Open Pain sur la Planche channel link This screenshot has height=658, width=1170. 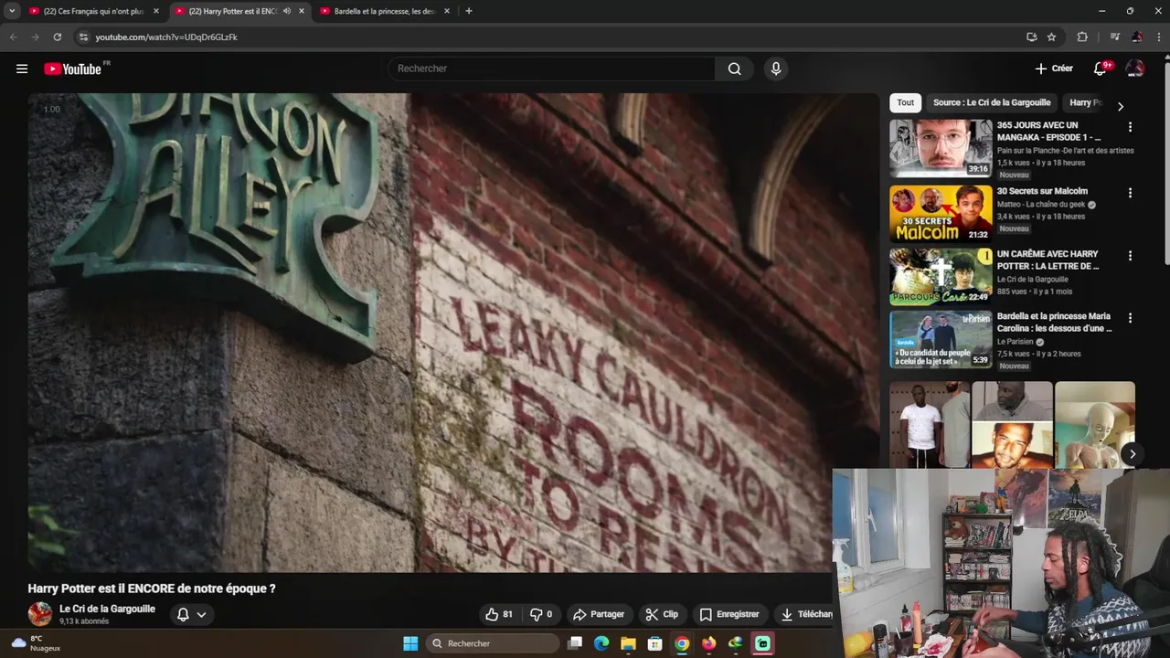coord(1065,150)
